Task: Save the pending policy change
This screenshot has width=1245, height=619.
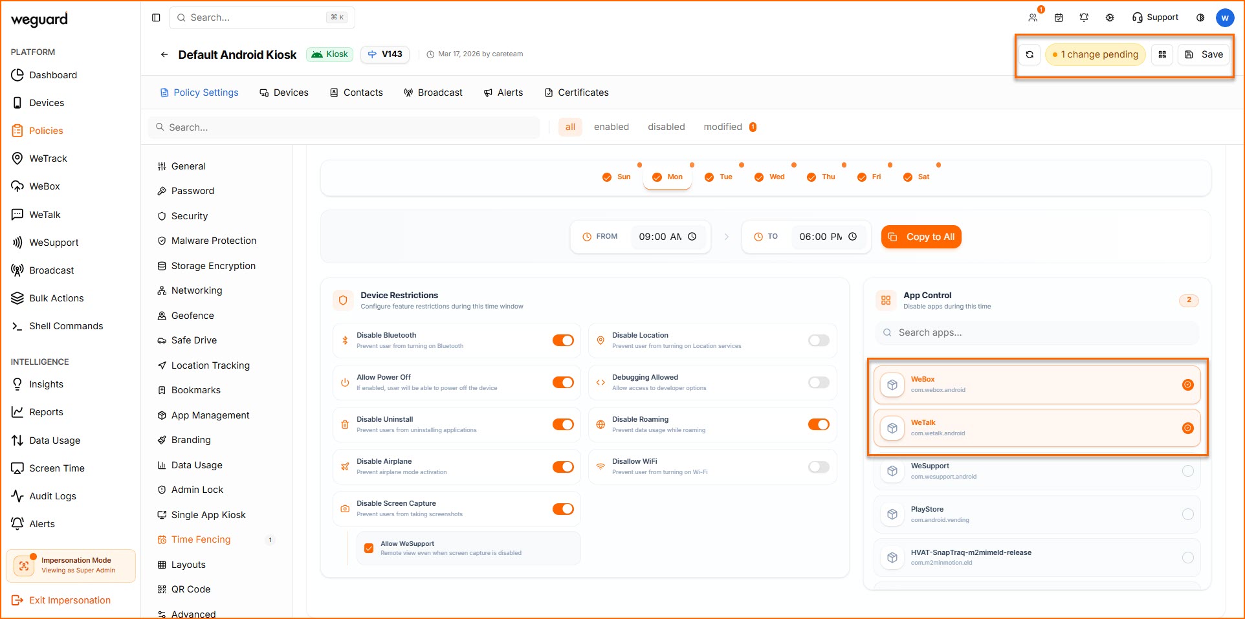Action: coord(1204,55)
